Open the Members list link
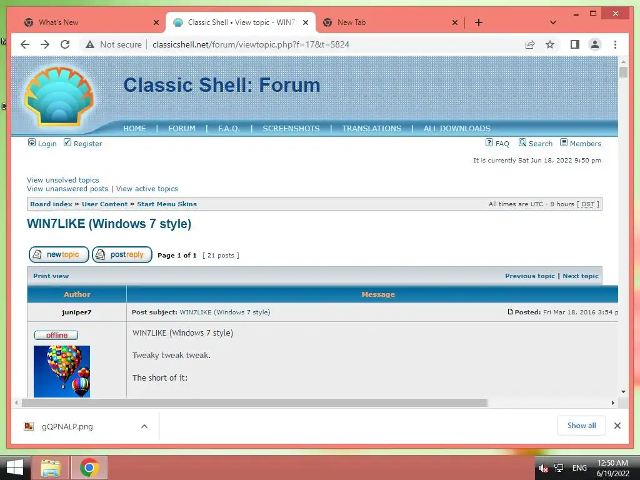 pos(581,143)
